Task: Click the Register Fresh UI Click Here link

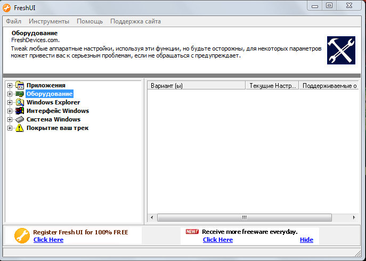Action: pos(48,240)
